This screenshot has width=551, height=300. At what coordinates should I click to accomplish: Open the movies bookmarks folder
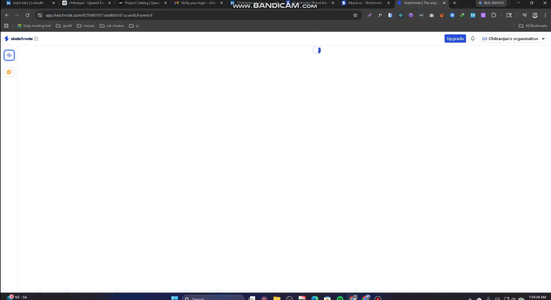pos(86,26)
